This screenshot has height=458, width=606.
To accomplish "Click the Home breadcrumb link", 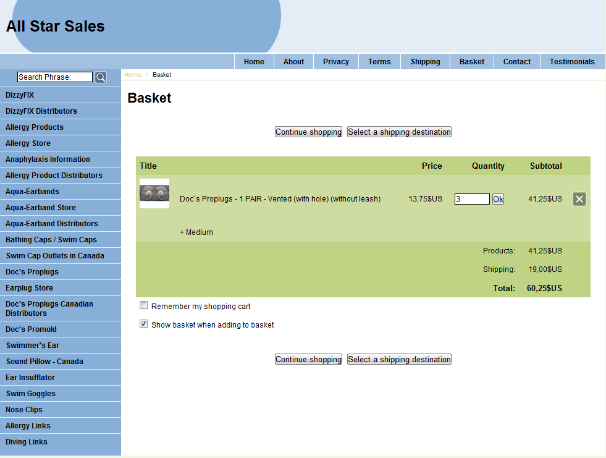I will 132,75.
